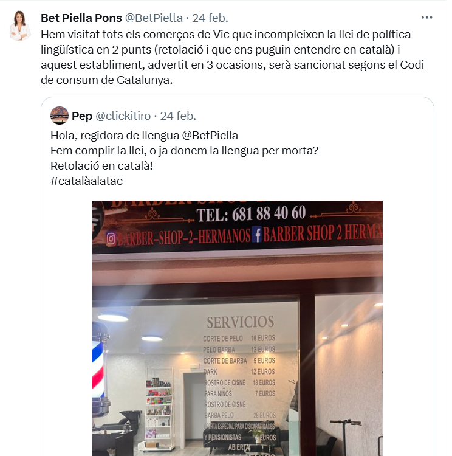Open the #catalàalatac hashtag
Screen dimensions: 452x456
(x=86, y=181)
